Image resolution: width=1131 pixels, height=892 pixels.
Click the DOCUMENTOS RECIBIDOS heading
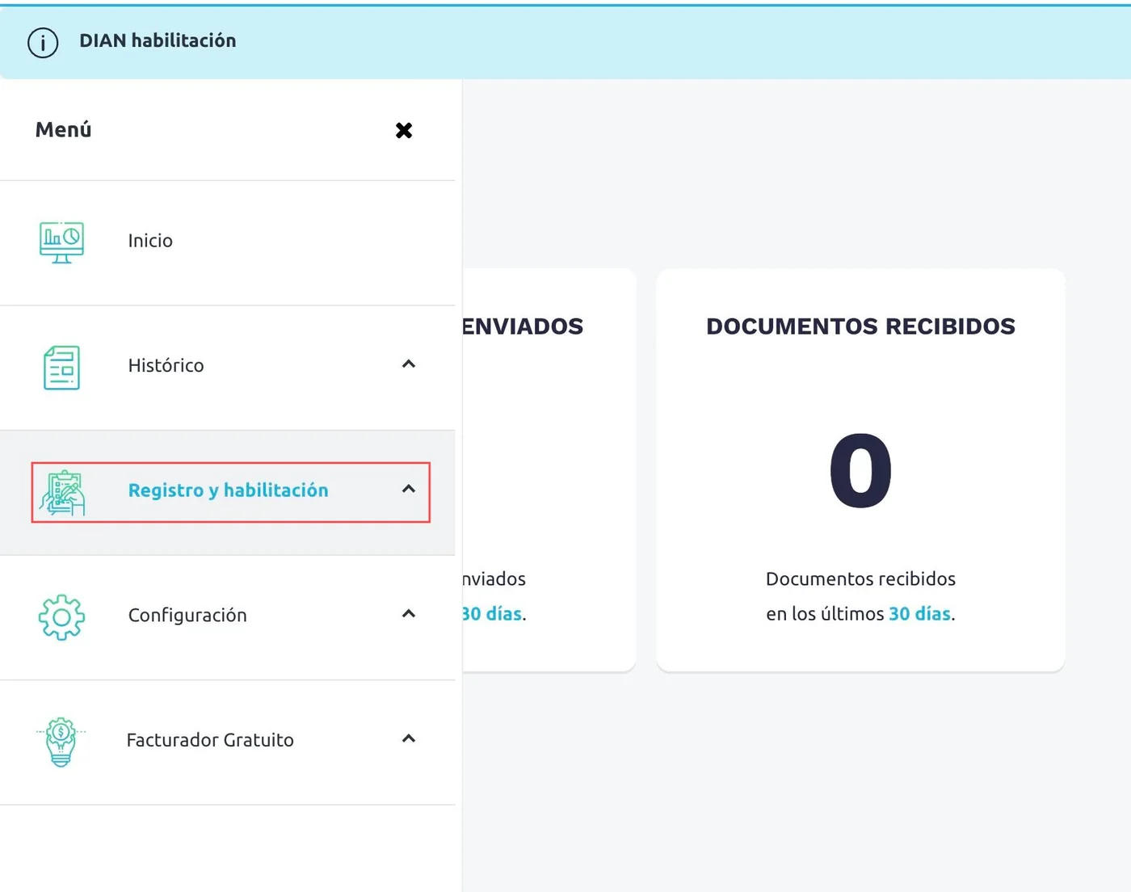[861, 326]
